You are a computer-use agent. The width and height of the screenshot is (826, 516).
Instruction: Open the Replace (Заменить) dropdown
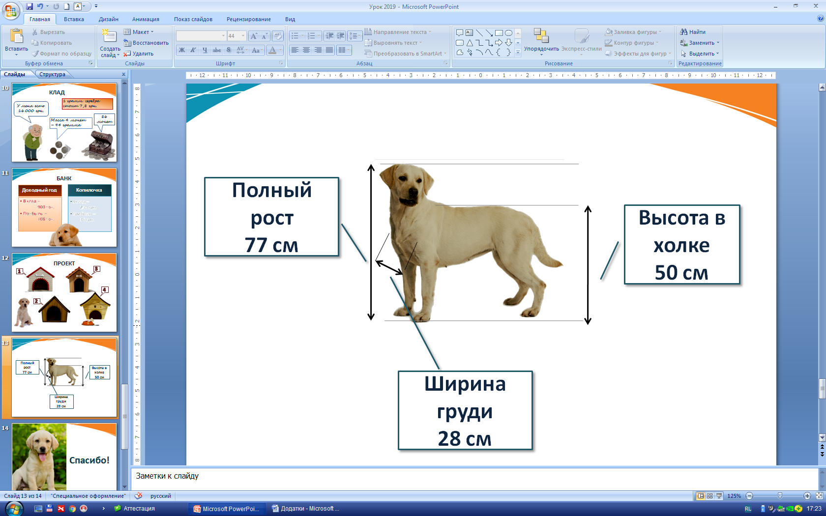pos(700,43)
